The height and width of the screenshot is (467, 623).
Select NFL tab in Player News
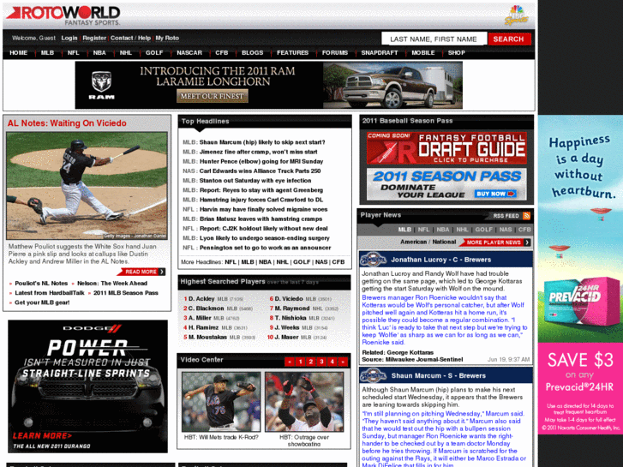coord(423,230)
